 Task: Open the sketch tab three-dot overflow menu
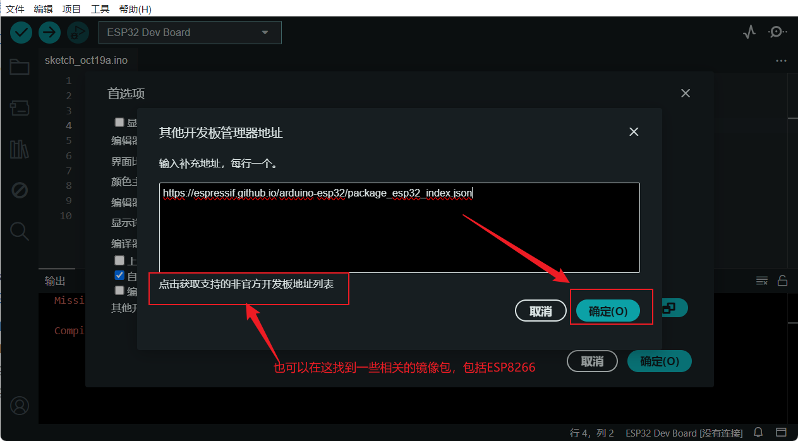[782, 61]
